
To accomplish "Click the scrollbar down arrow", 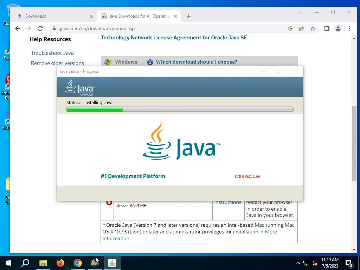I will tap(354, 250).
